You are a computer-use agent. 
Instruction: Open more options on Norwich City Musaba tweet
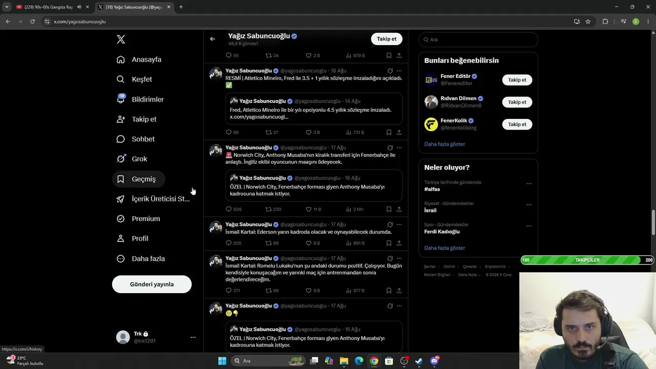(399, 148)
